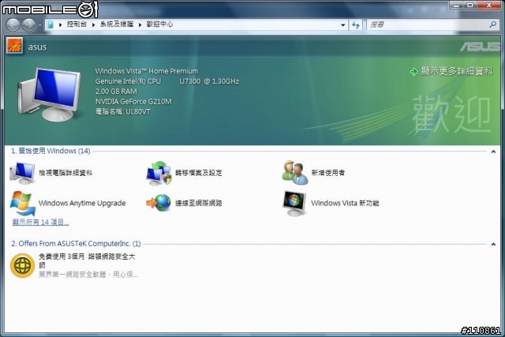Click the address bar location icon
505x337 pixels.
[x=50, y=24]
